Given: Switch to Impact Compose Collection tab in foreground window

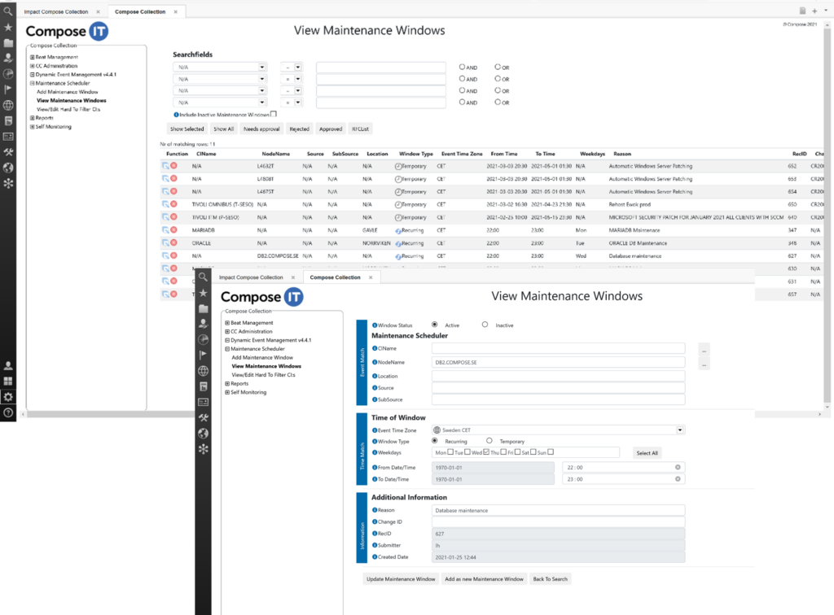Looking at the screenshot, I should click(x=251, y=277).
